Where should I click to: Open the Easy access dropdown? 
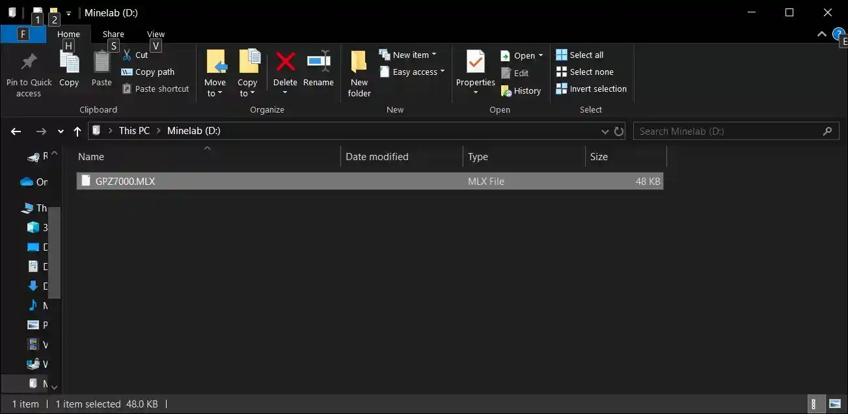pyautogui.click(x=412, y=72)
